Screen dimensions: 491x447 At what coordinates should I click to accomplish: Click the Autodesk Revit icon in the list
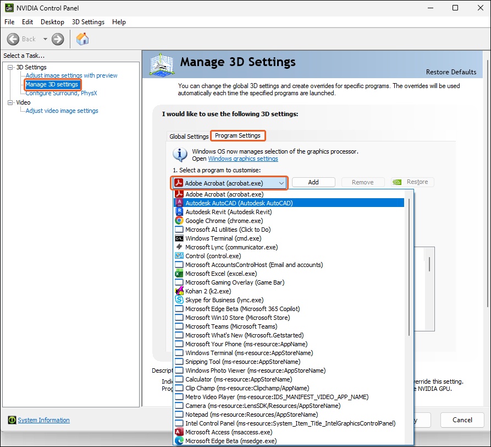click(x=179, y=211)
